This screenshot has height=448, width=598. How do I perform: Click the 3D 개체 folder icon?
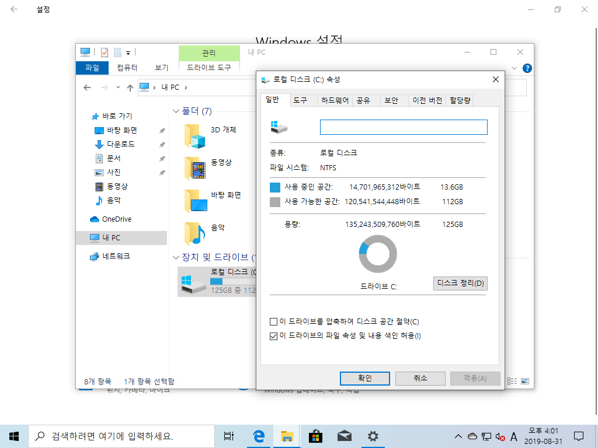pos(195,136)
